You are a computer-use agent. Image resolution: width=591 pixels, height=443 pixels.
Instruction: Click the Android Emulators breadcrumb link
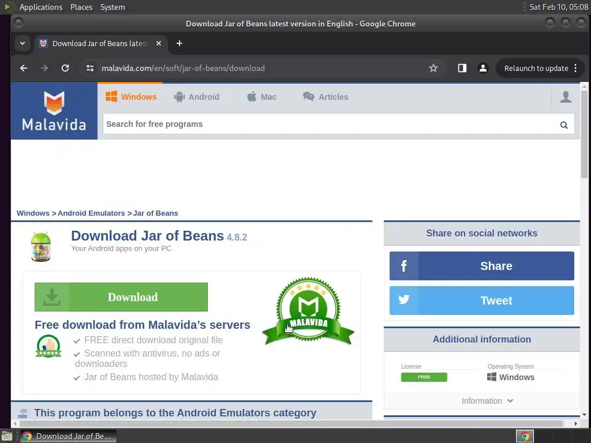pos(91,213)
